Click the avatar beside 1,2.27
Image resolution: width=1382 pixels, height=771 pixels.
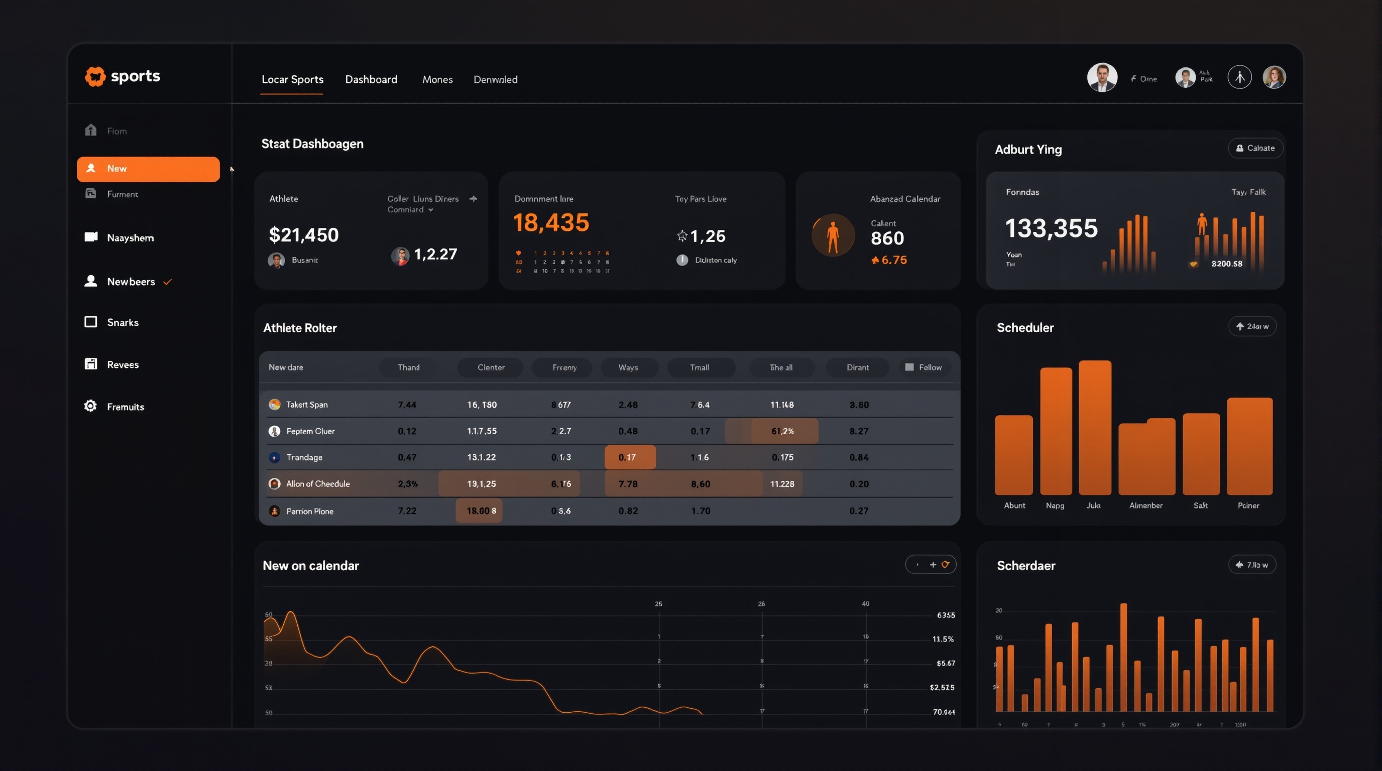click(400, 256)
